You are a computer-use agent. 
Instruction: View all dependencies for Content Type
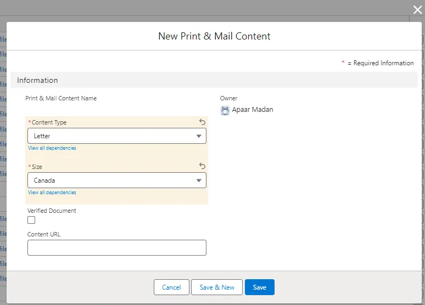(x=52, y=148)
